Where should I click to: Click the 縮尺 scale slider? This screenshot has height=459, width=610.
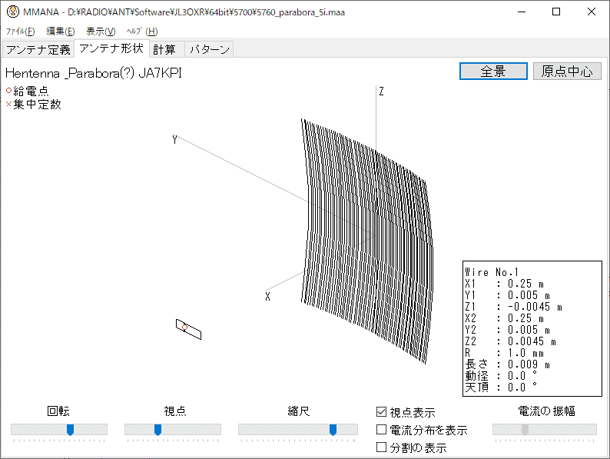tap(333, 430)
